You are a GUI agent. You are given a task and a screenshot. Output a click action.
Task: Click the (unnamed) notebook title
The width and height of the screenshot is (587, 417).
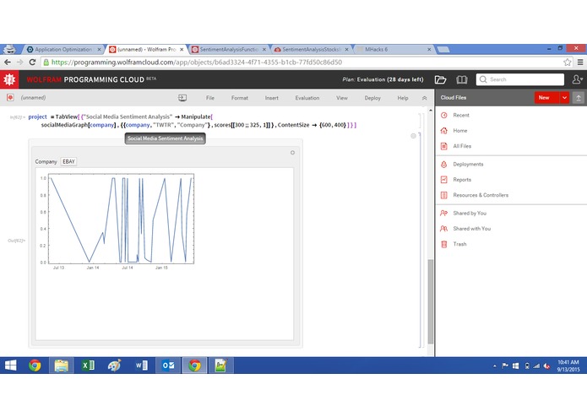tap(33, 98)
